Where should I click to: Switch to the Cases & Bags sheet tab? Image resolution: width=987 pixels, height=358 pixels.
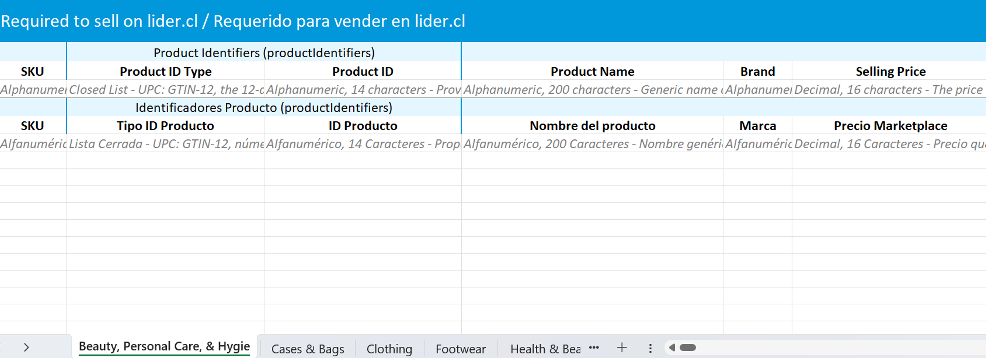click(307, 349)
